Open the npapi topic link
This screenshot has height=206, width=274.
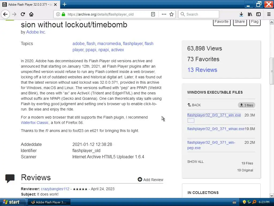pyautogui.click(x=104, y=50)
